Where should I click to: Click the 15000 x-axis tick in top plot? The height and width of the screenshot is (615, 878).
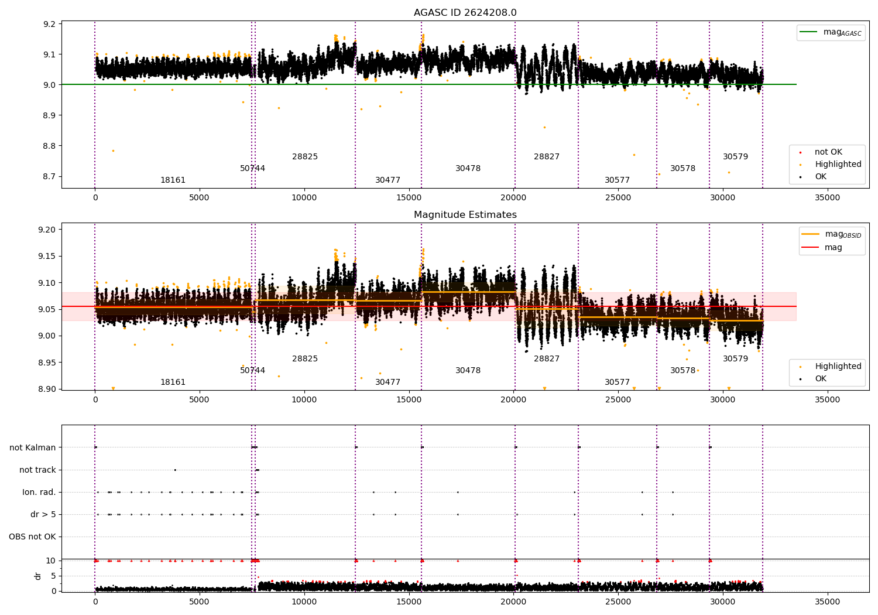click(409, 197)
